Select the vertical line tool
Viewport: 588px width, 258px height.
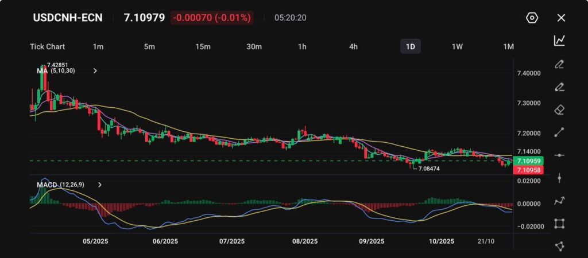tap(559, 178)
